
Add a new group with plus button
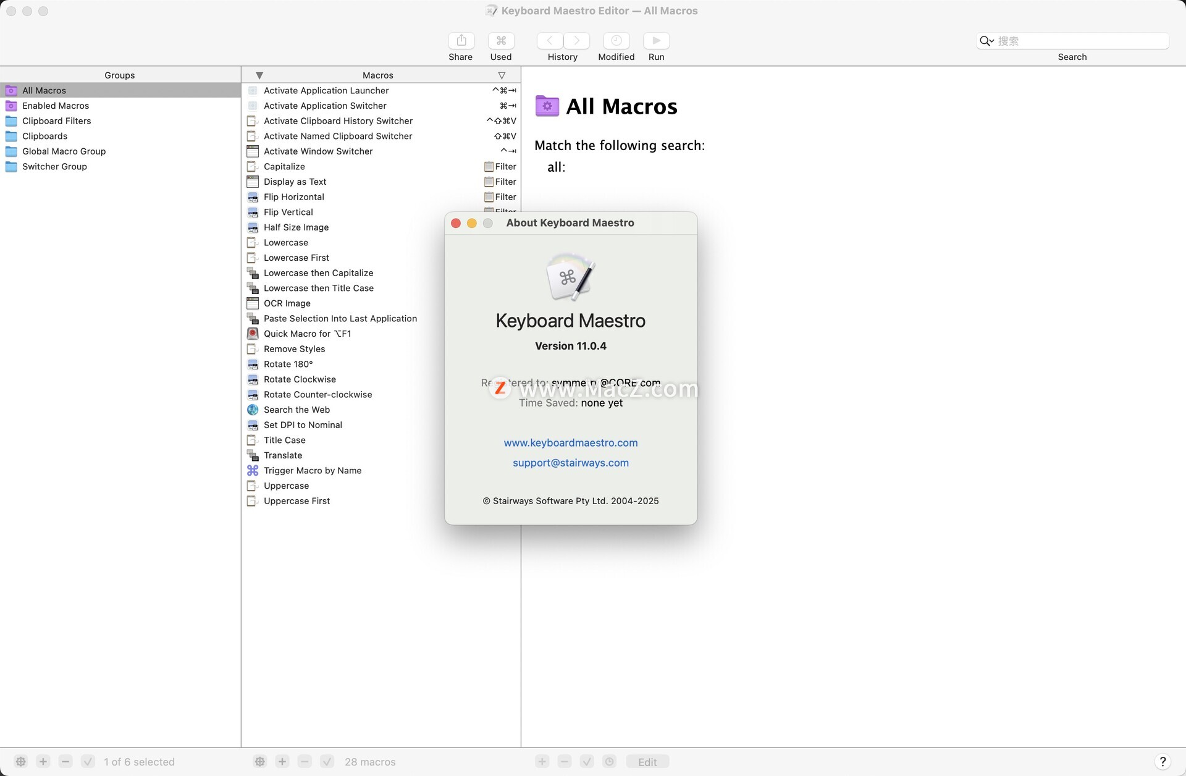[x=43, y=762]
